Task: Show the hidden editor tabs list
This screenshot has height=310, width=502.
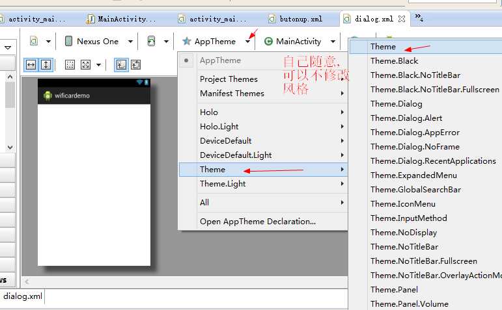Action: tap(419, 18)
